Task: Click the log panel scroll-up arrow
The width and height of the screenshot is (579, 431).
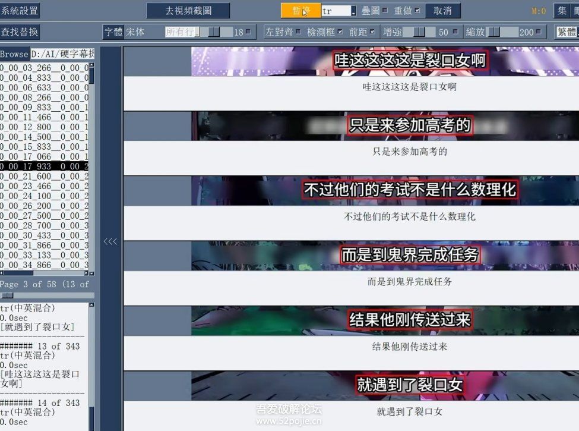Action: [x=91, y=305]
